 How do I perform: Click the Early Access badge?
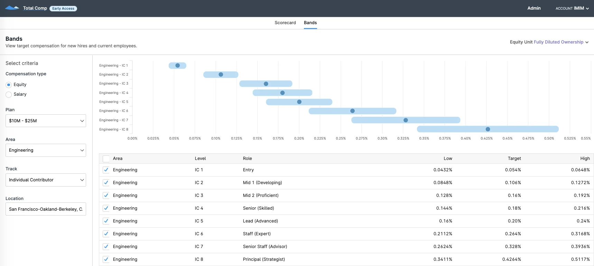coord(63,8)
